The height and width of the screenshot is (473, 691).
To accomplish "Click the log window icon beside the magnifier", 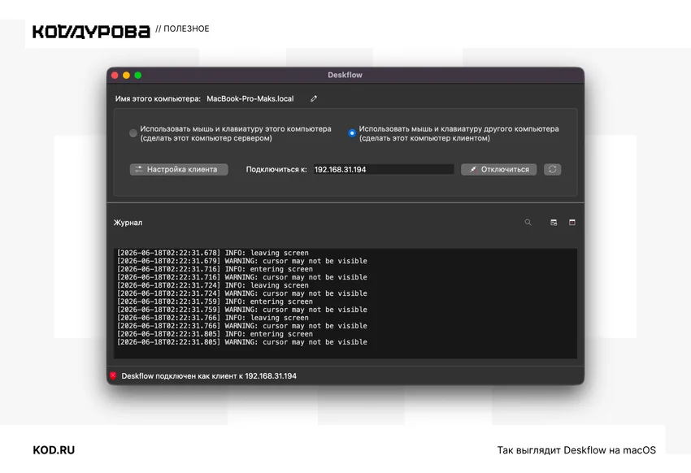I will [x=554, y=223].
